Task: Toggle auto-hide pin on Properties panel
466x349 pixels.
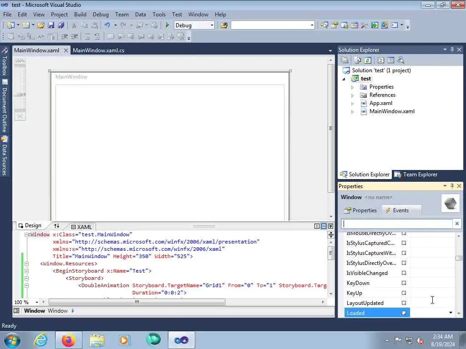Action: pos(452,186)
